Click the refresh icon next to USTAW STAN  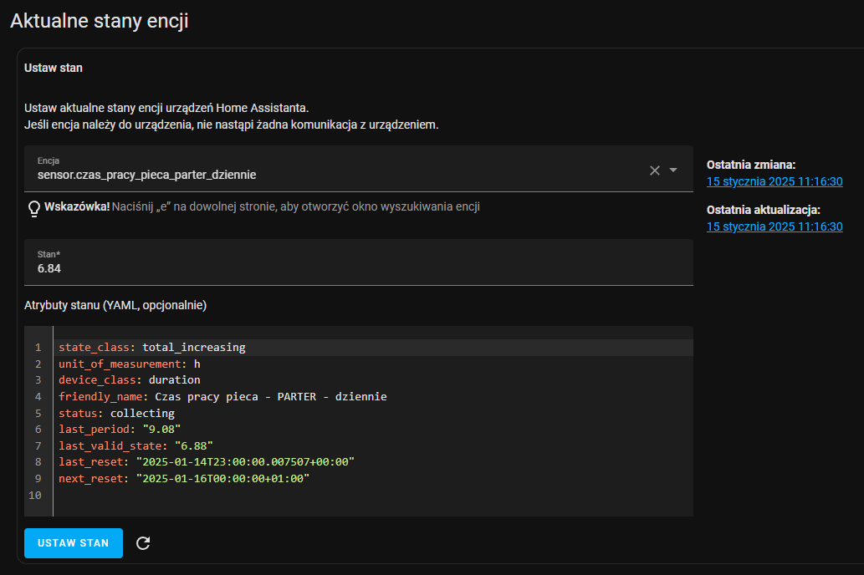pyautogui.click(x=143, y=543)
